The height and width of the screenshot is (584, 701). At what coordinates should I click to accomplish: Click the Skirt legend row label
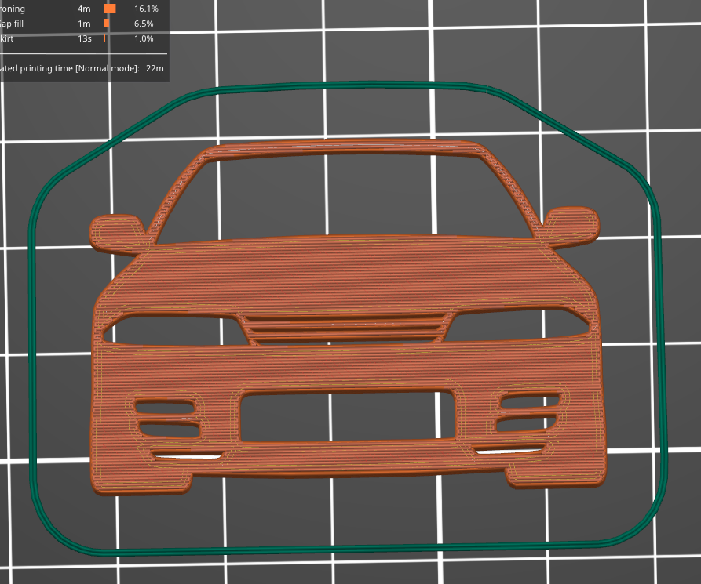pyautogui.click(x=7, y=38)
